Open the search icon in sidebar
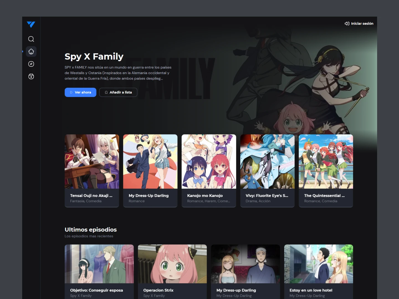This screenshot has height=299, width=399. click(x=31, y=39)
